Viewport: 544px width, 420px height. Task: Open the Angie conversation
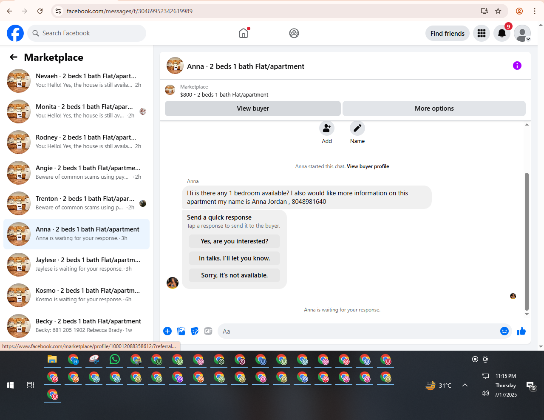(x=76, y=173)
